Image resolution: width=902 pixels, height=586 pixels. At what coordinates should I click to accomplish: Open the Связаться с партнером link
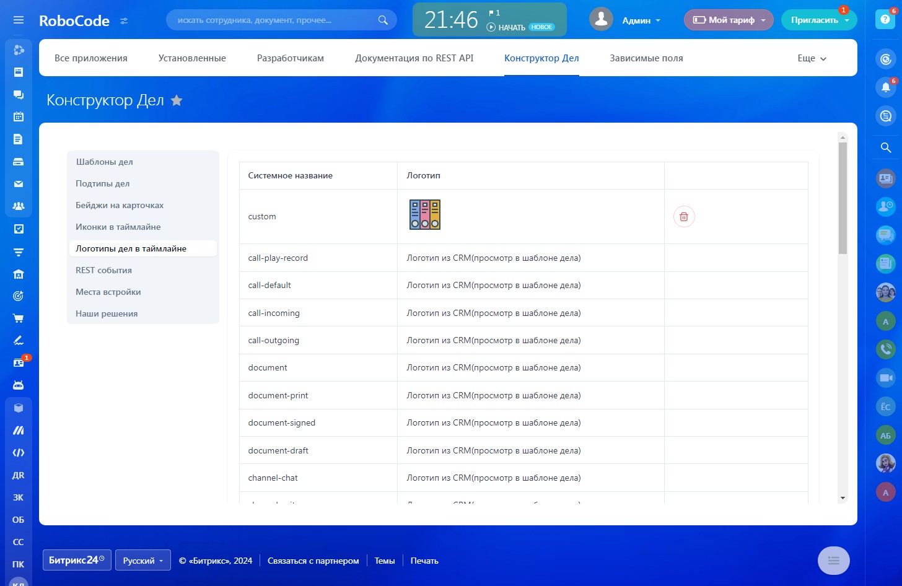coord(313,561)
